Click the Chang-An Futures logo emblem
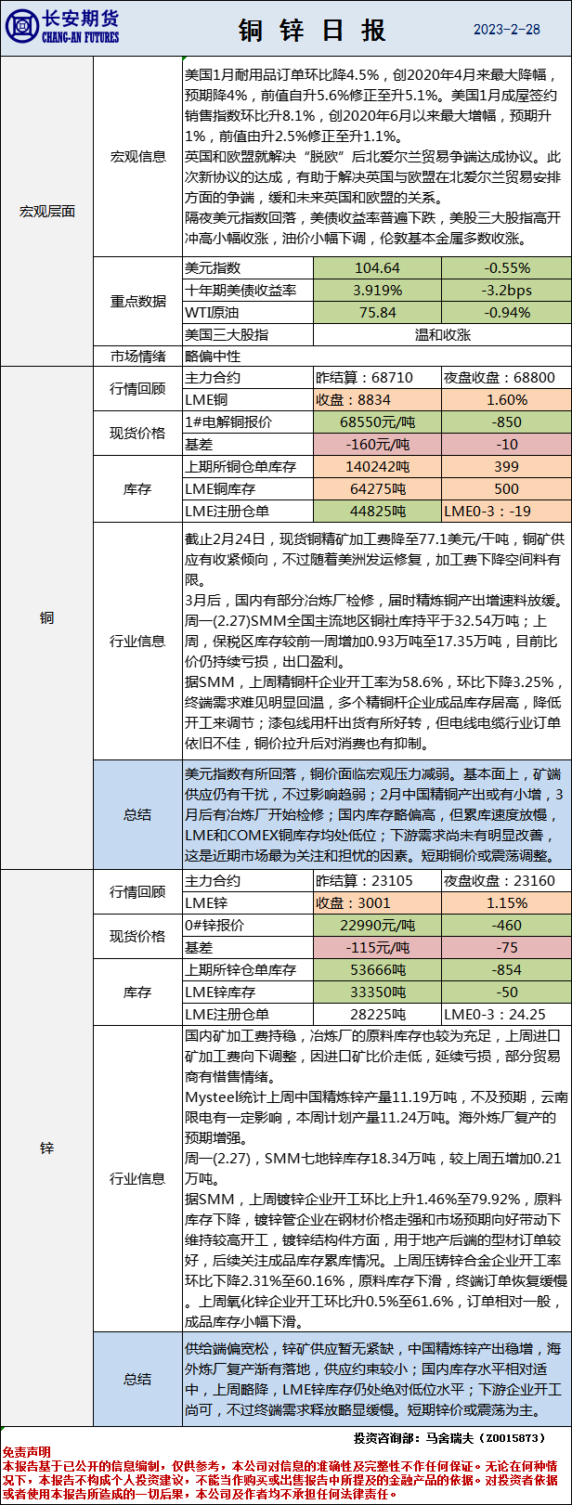Screen dimensions: 572x1505 point(21,28)
